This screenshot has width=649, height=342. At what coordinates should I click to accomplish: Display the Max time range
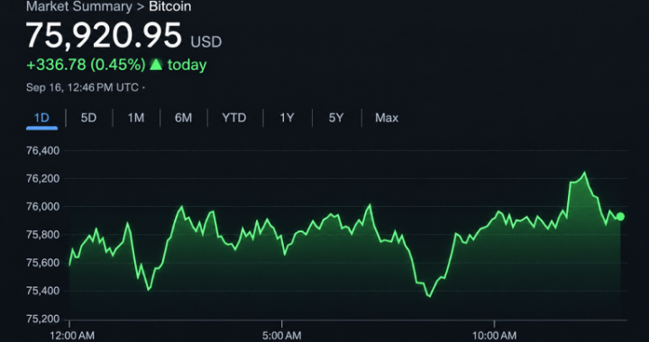387,118
